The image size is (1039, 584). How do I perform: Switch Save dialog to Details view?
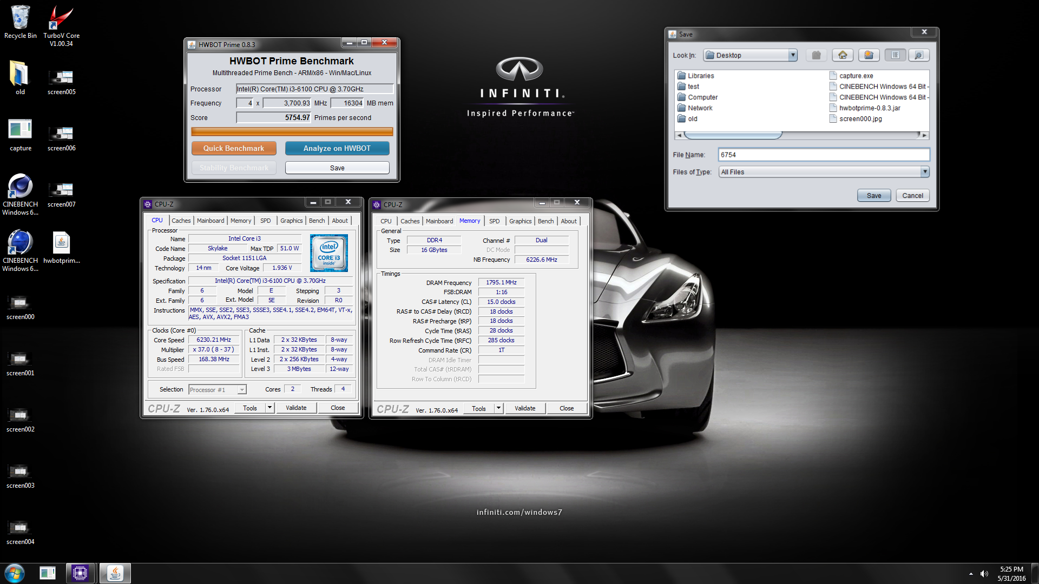[919, 55]
